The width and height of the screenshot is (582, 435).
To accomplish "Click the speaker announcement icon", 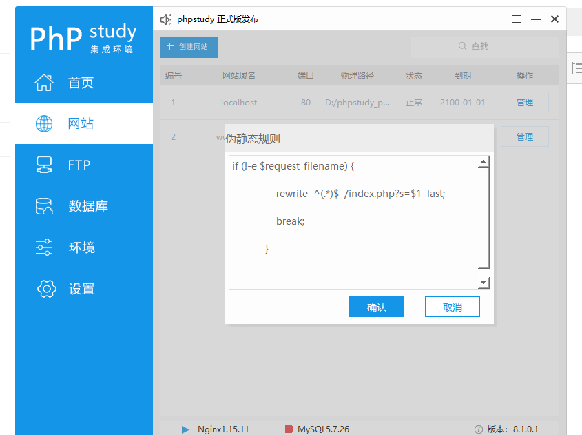I will 165,19.
